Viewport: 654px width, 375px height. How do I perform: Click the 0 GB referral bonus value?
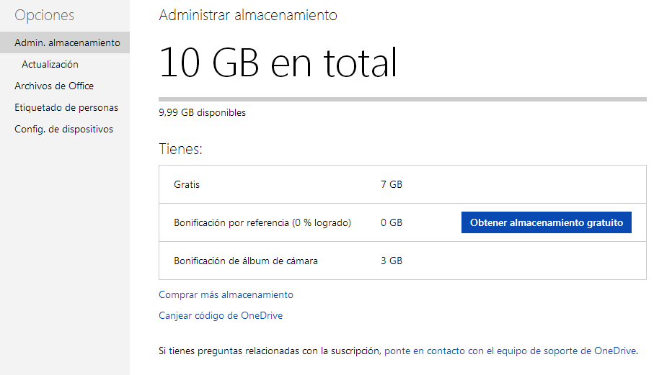392,222
